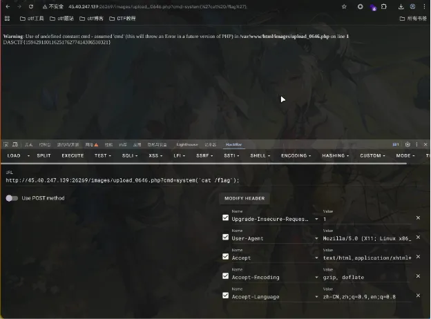Open the Extensions puzzle-piece menu

pos(384,7)
